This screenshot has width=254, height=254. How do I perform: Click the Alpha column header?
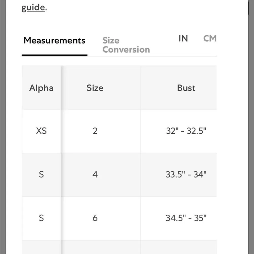[x=41, y=88]
